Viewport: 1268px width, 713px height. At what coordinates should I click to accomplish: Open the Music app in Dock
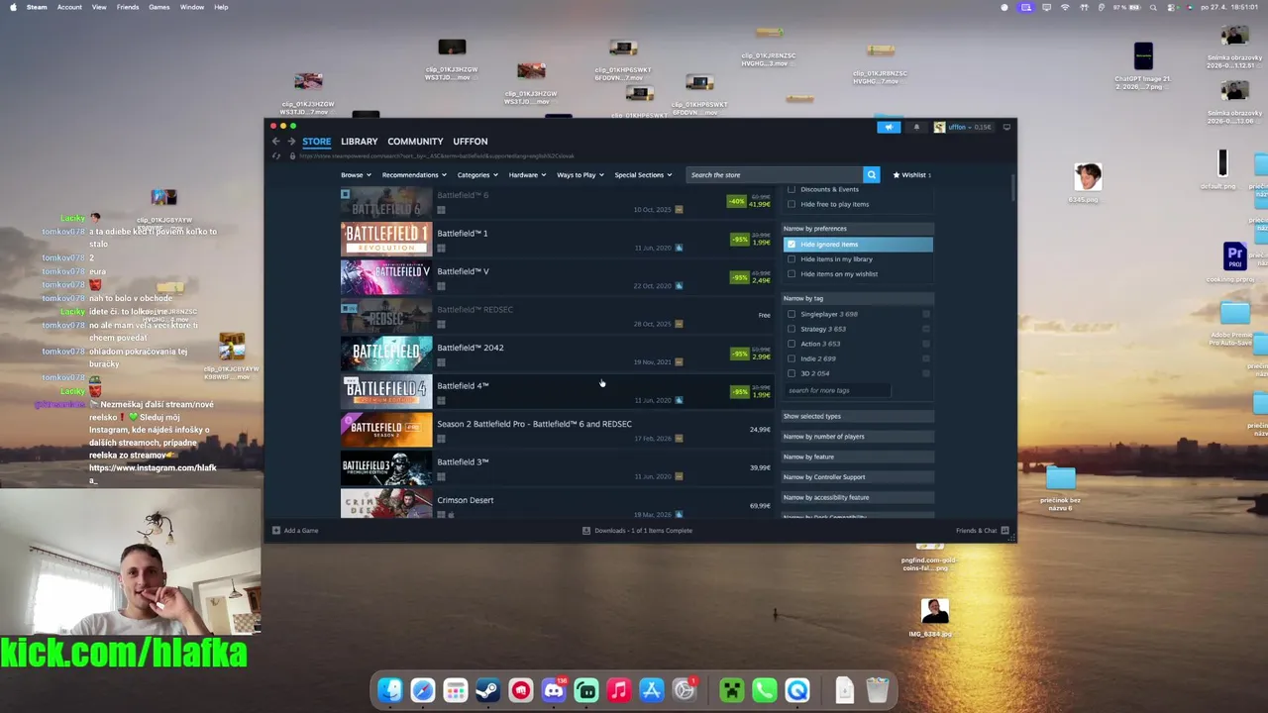[619, 690]
